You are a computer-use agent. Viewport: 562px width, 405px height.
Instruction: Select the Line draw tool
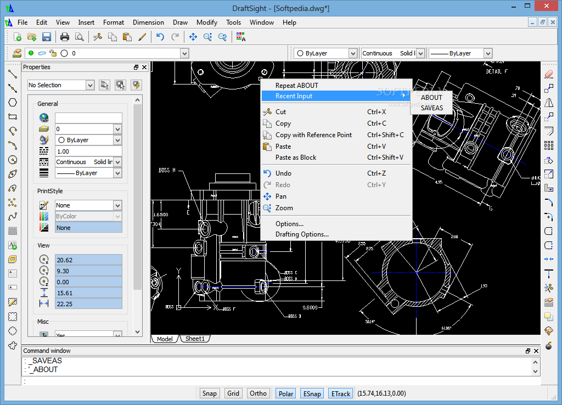[x=13, y=74]
